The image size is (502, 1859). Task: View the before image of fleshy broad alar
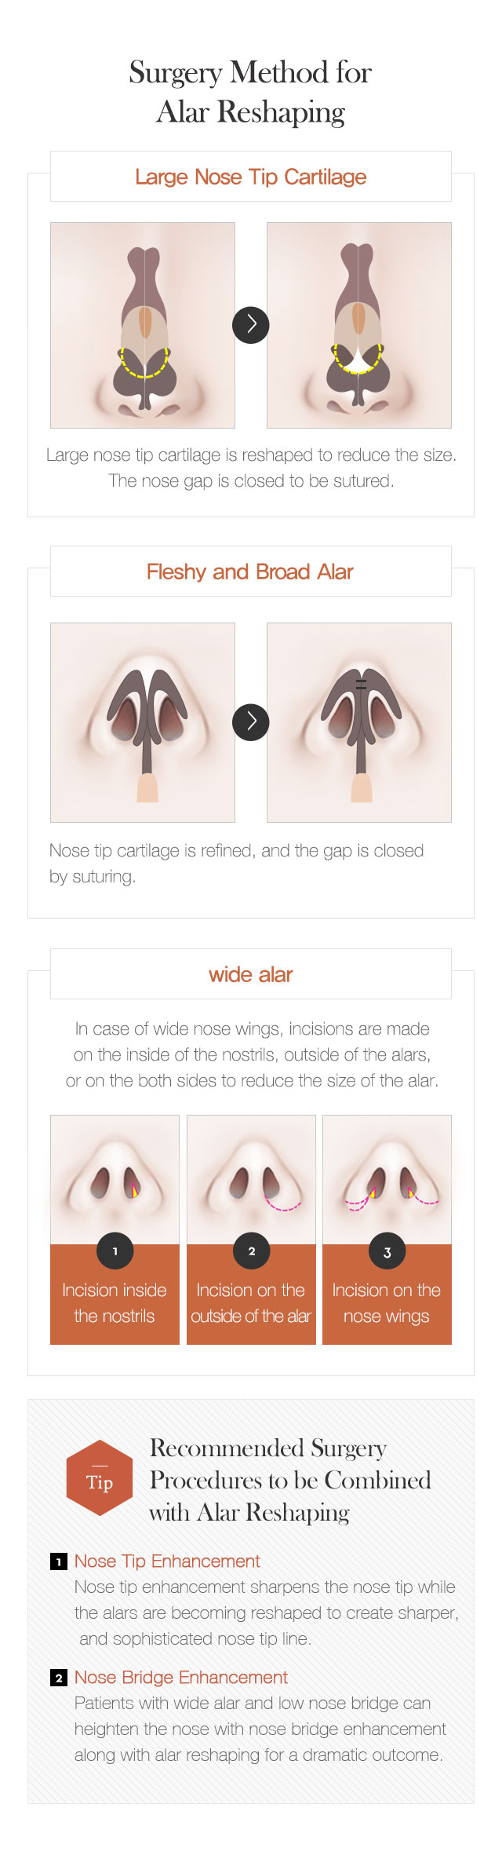tap(143, 722)
